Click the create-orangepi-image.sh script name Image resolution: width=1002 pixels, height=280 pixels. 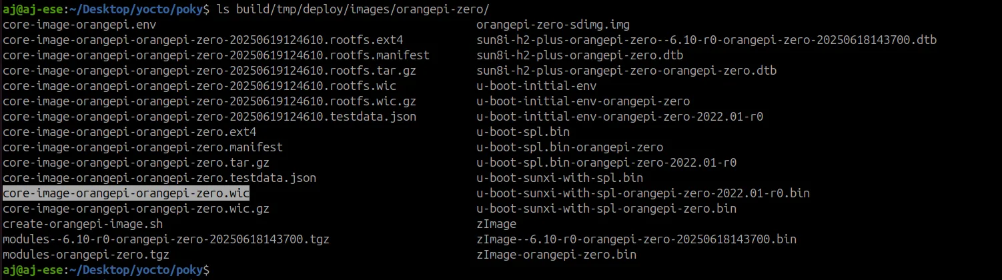click(x=83, y=224)
